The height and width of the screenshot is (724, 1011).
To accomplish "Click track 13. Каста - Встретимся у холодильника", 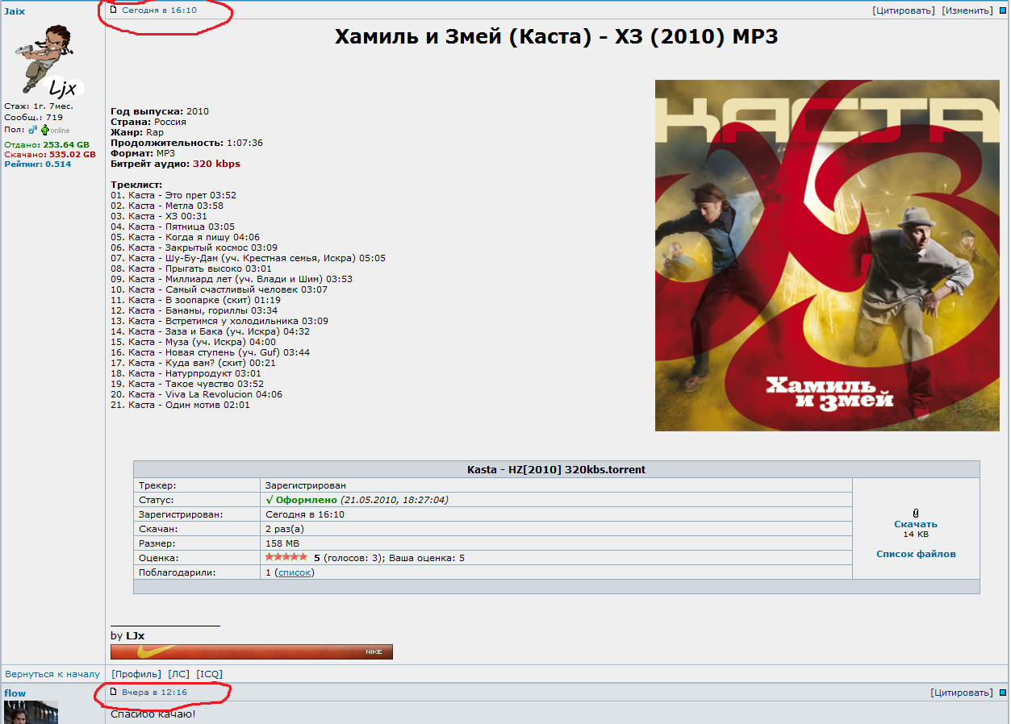I will [x=219, y=321].
